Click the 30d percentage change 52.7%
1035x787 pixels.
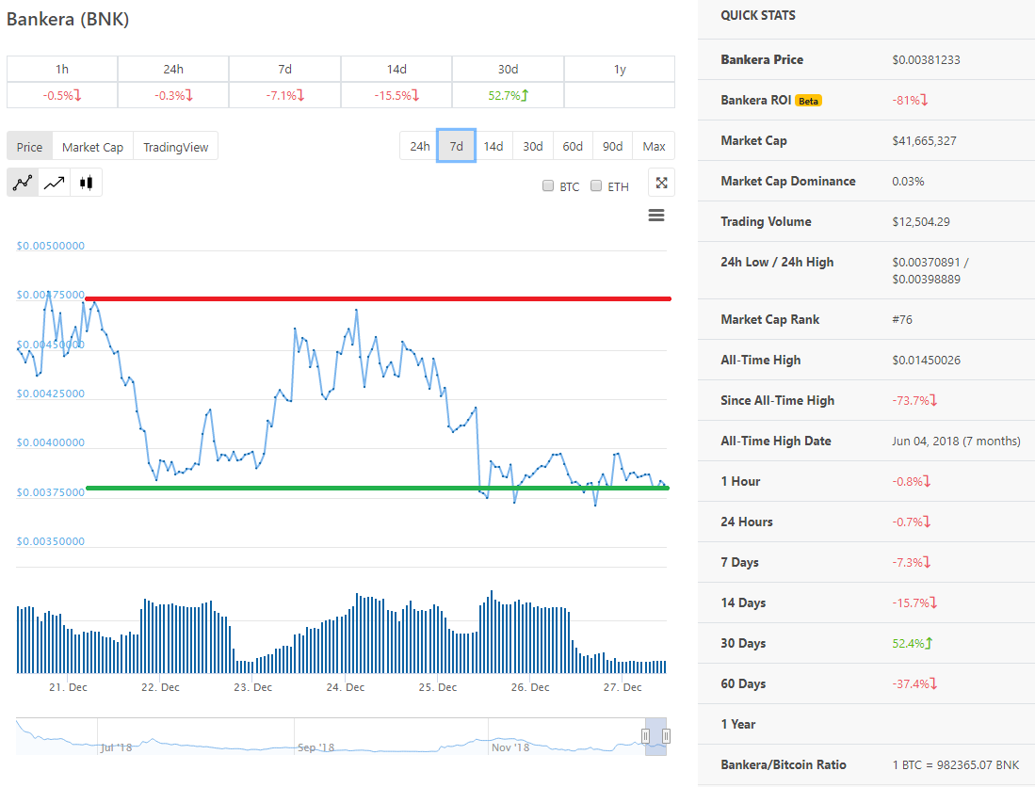[x=509, y=96]
